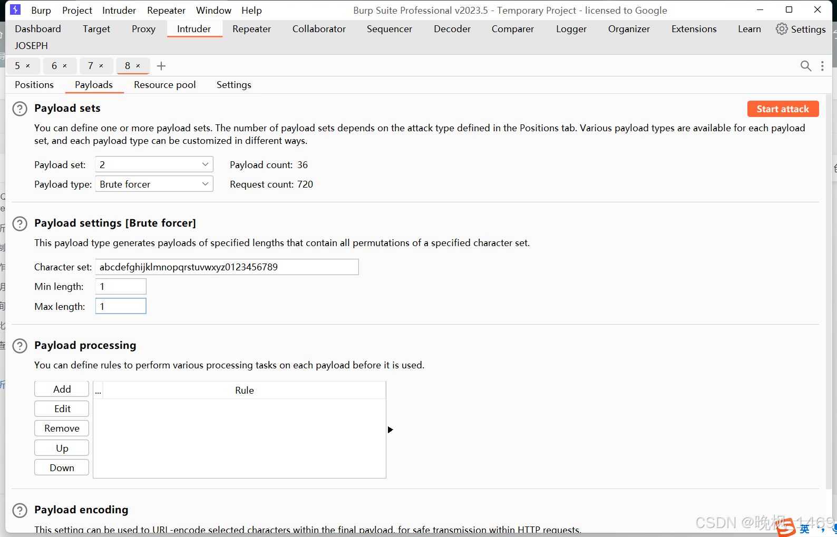Open the Intruder Settings sub-tab

pos(233,85)
